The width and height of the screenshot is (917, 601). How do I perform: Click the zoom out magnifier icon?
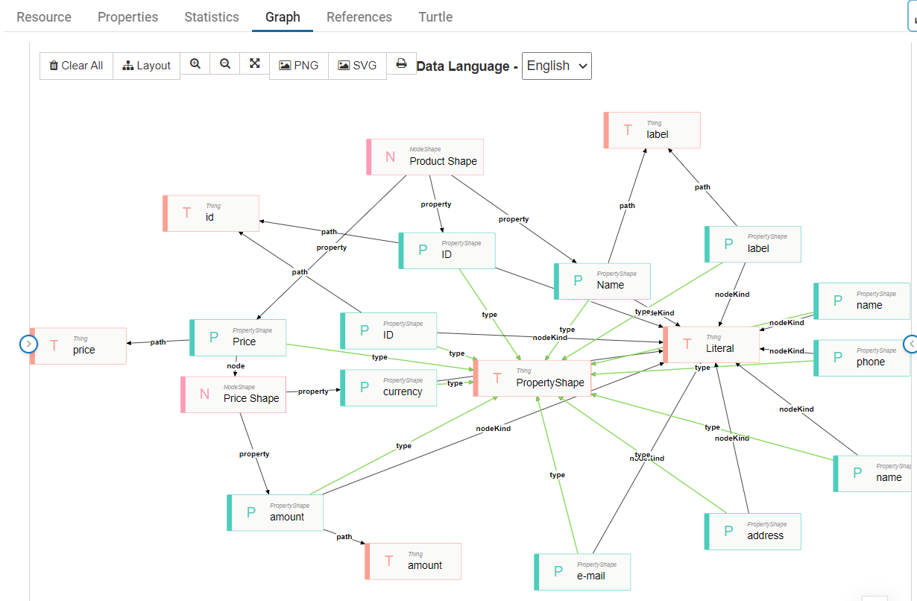(224, 64)
